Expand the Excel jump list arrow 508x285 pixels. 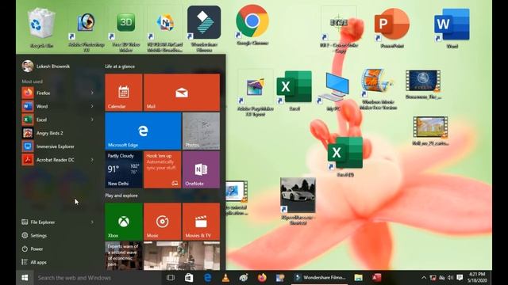click(x=92, y=120)
